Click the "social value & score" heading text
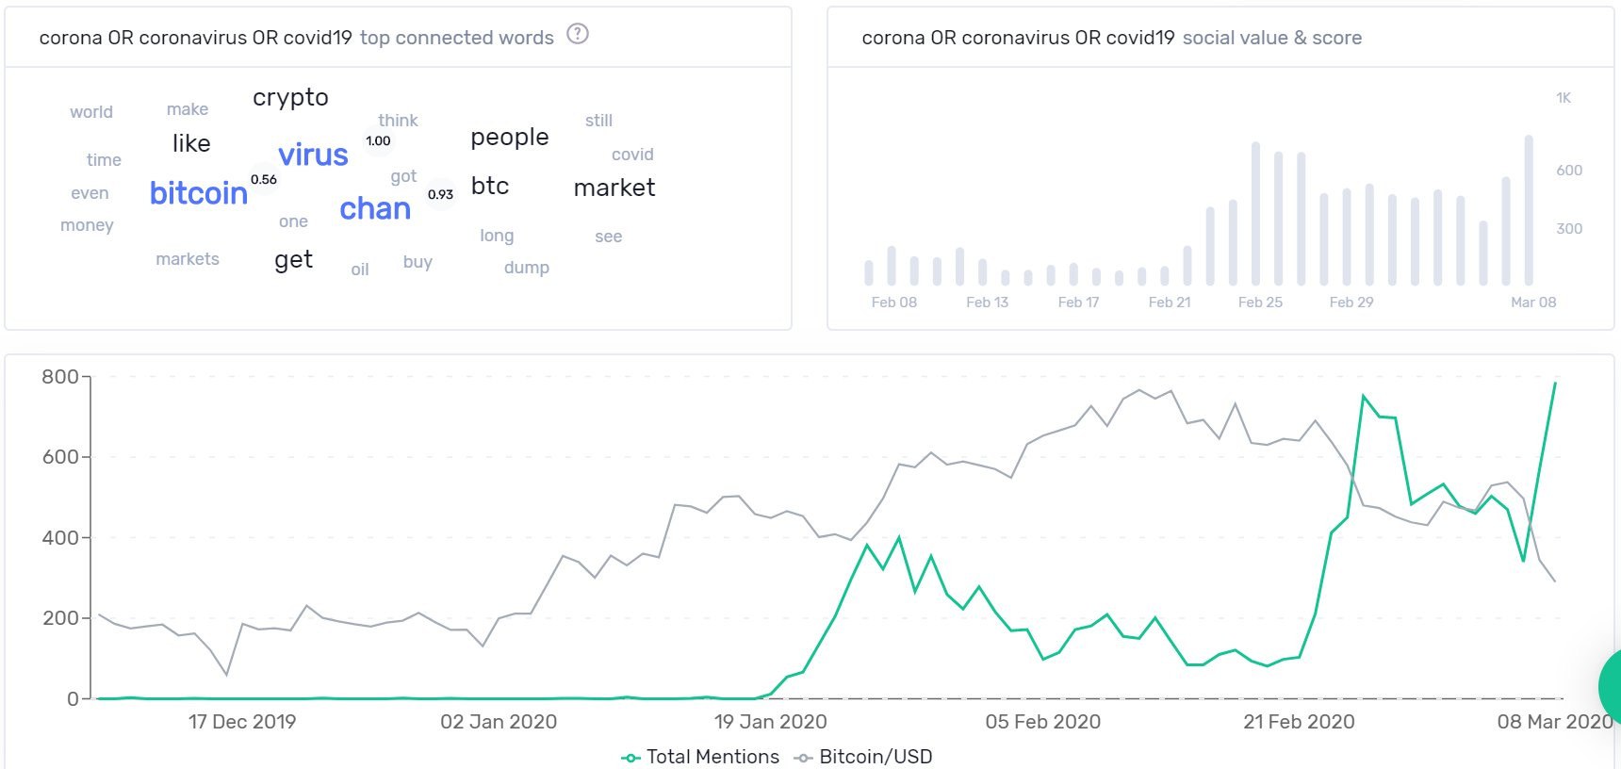 (x=1271, y=38)
